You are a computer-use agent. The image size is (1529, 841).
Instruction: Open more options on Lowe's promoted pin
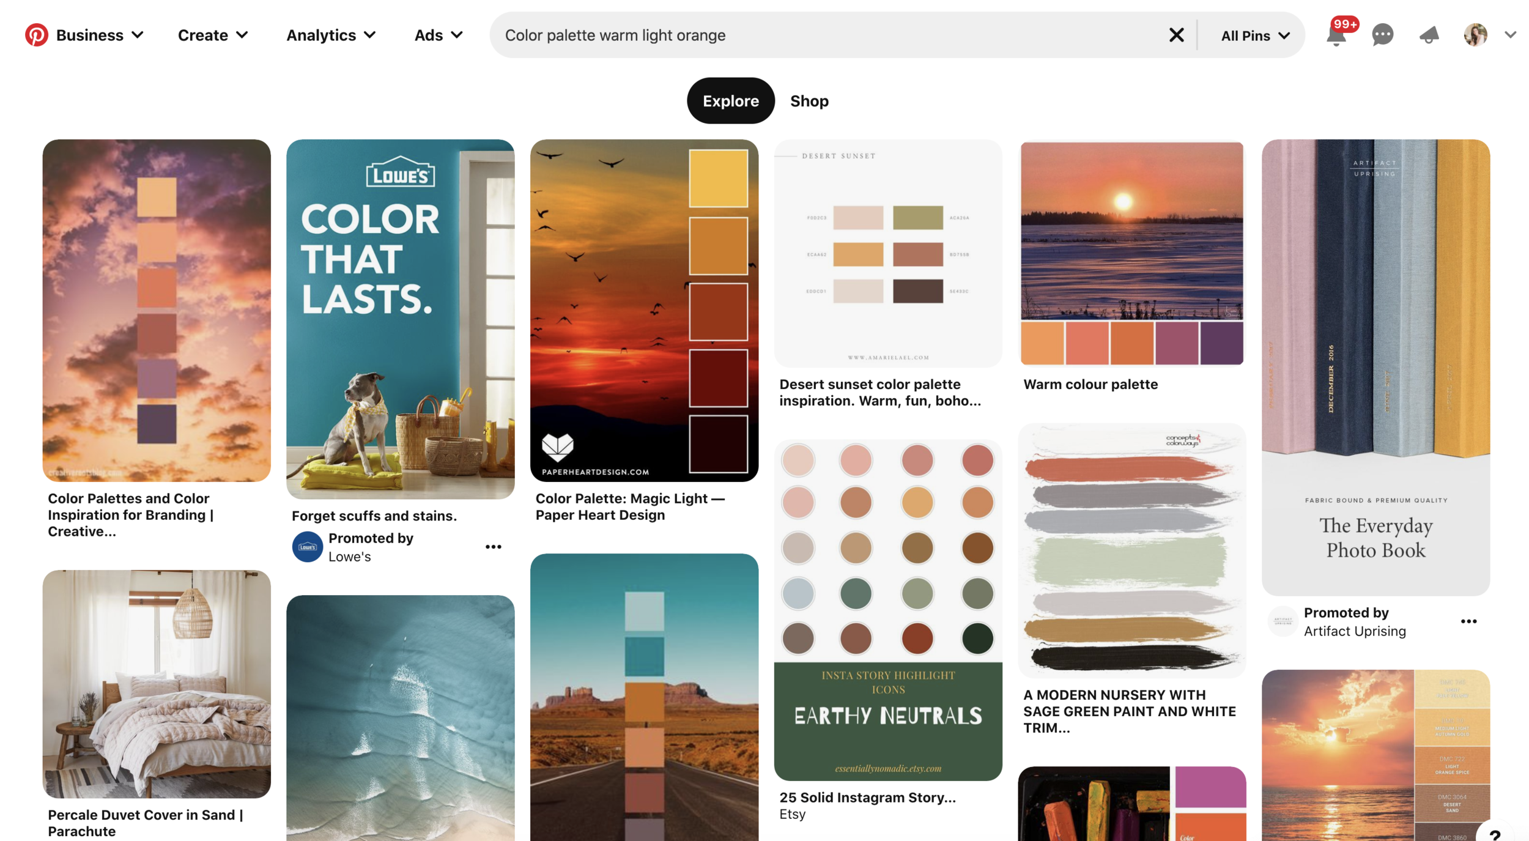pos(493,547)
